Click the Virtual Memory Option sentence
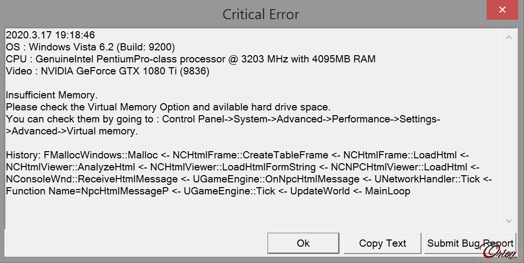The width and height of the screenshot is (524, 263). tap(168, 107)
